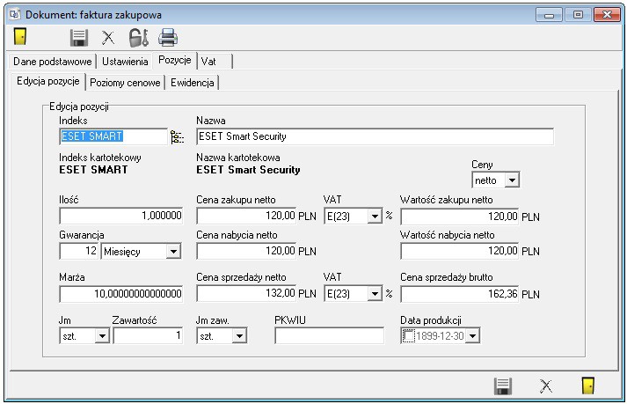
Task: Click the Cena zakupu netto field
Action: [x=246, y=216]
